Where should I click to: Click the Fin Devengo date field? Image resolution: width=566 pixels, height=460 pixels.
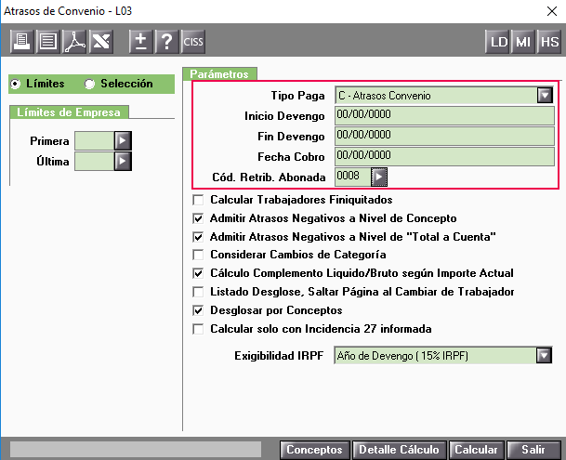(x=444, y=136)
